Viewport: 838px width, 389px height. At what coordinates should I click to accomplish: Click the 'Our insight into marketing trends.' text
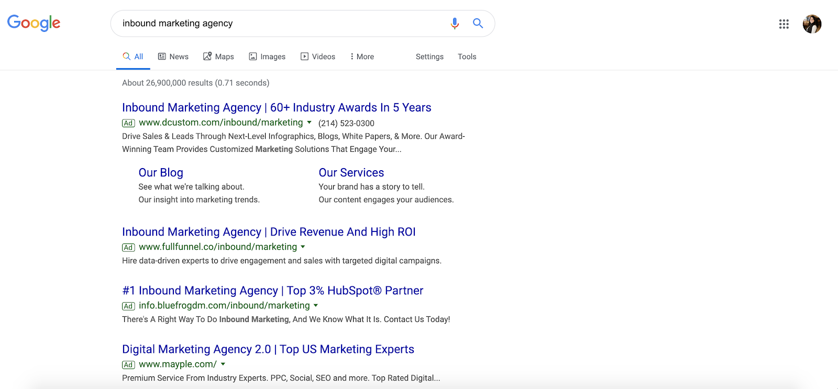click(x=199, y=200)
